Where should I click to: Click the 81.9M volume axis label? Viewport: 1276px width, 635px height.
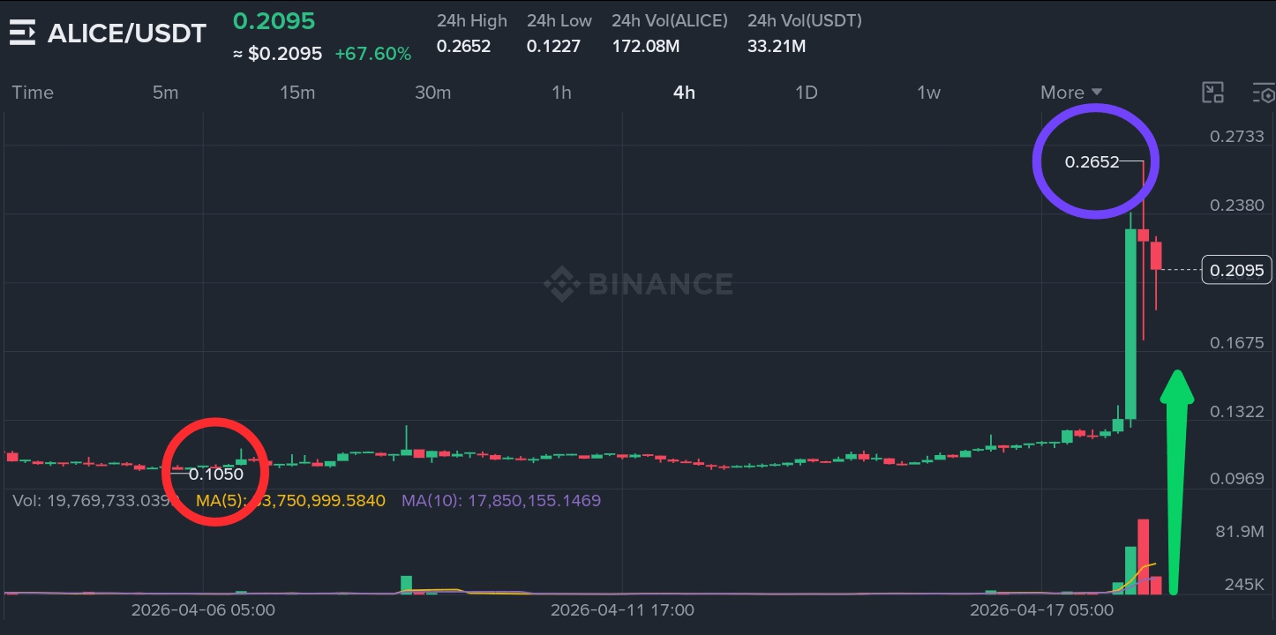coord(1240,531)
